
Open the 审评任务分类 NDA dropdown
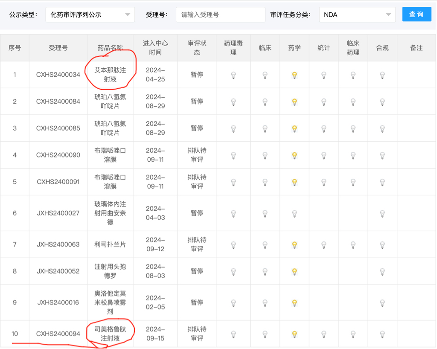(x=357, y=15)
